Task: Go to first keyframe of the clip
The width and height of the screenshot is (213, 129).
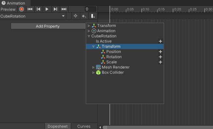Action: pyautogui.click(x=30, y=9)
